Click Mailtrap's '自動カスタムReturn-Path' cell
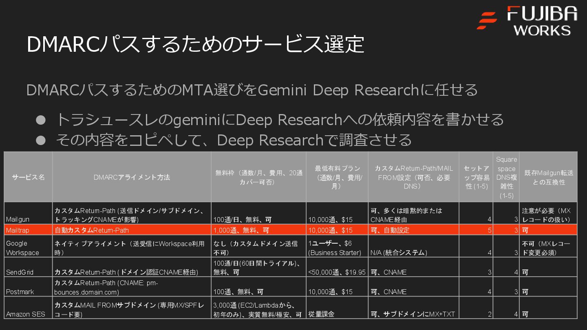Image resolution: width=587 pixels, height=330 pixels. (x=132, y=230)
